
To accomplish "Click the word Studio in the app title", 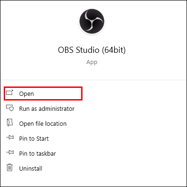I will point(88,50).
